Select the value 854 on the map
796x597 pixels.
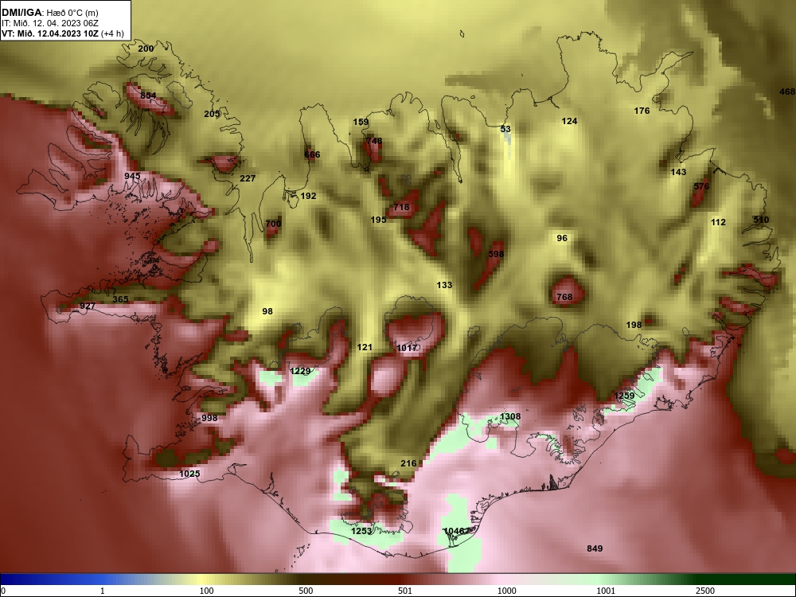pyautogui.click(x=148, y=96)
